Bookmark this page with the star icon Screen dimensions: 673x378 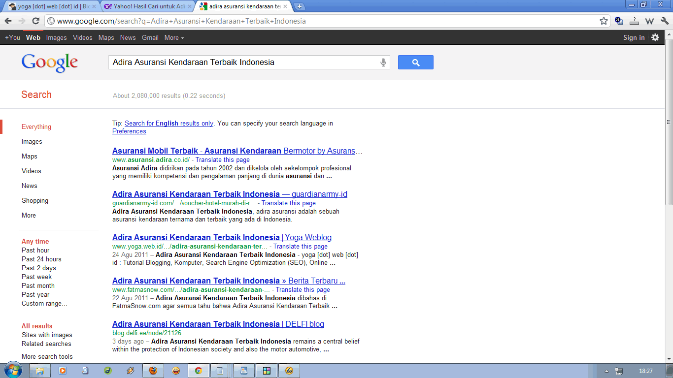[x=604, y=21]
